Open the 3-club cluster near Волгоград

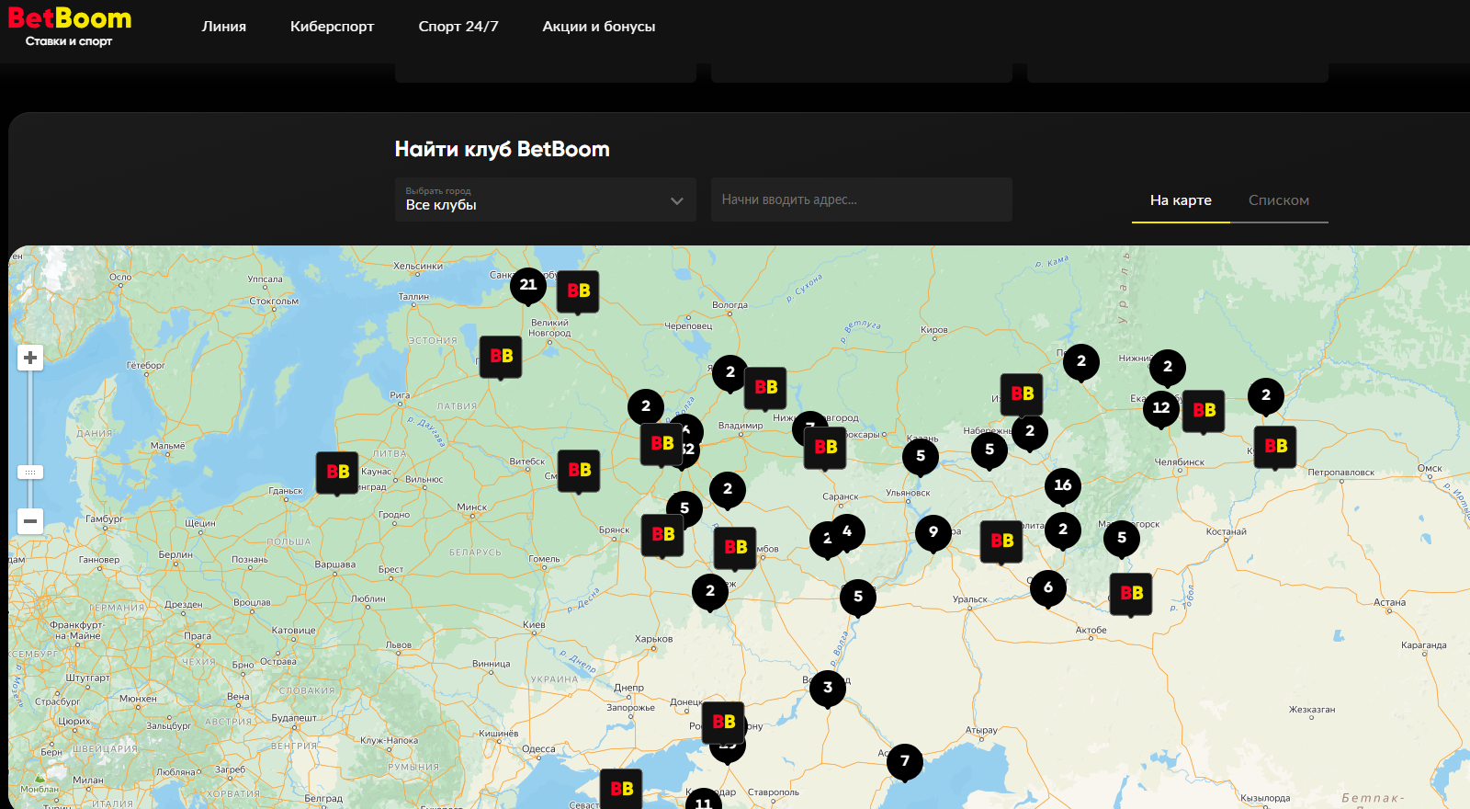(828, 688)
